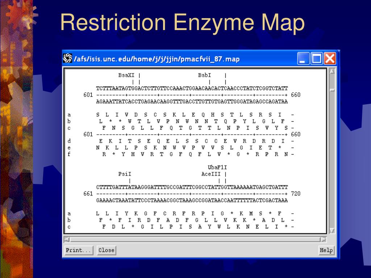
Task: Click the vertical scrollbar up arrow
Action: [x=332, y=71]
